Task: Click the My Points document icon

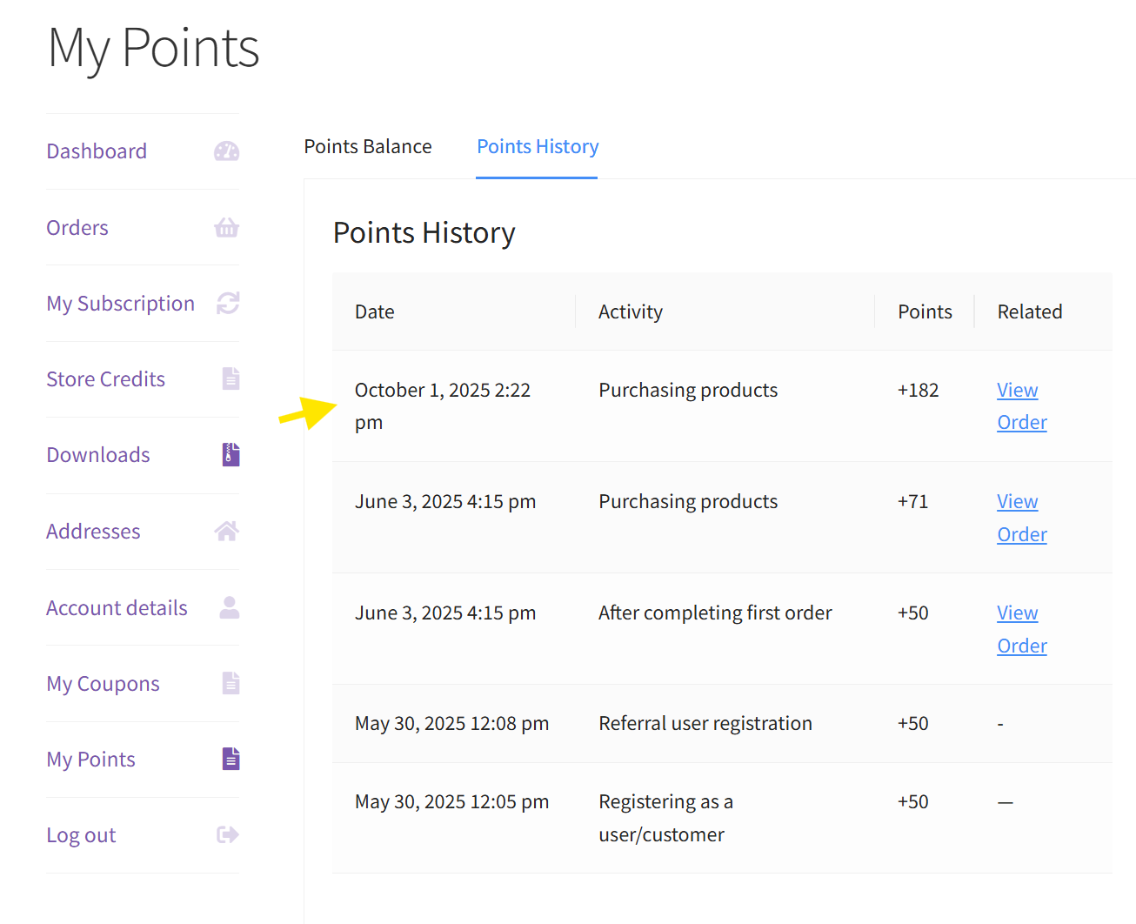Action: point(231,759)
